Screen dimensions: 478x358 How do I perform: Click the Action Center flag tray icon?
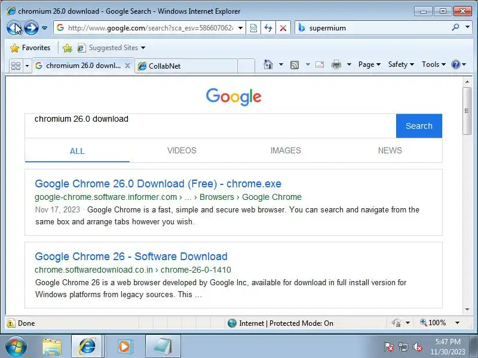tap(389, 347)
